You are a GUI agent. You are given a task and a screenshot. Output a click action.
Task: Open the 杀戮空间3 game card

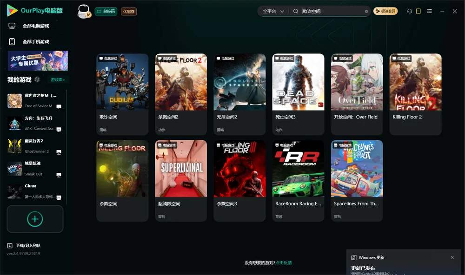239,181
